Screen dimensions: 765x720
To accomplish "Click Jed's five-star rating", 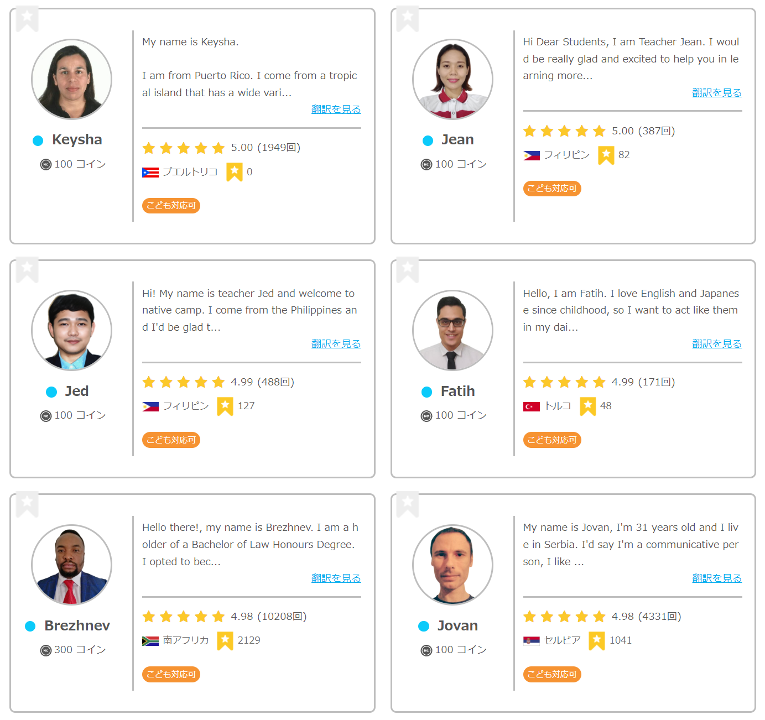I will 183,382.
